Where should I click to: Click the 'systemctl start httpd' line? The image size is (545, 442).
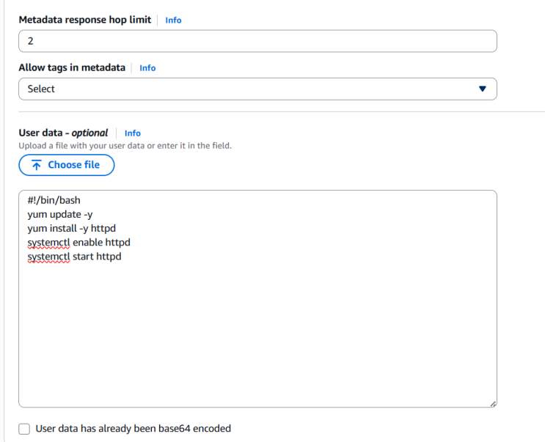[74, 257]
